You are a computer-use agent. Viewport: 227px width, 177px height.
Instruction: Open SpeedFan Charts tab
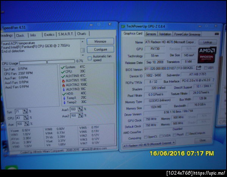82,34
